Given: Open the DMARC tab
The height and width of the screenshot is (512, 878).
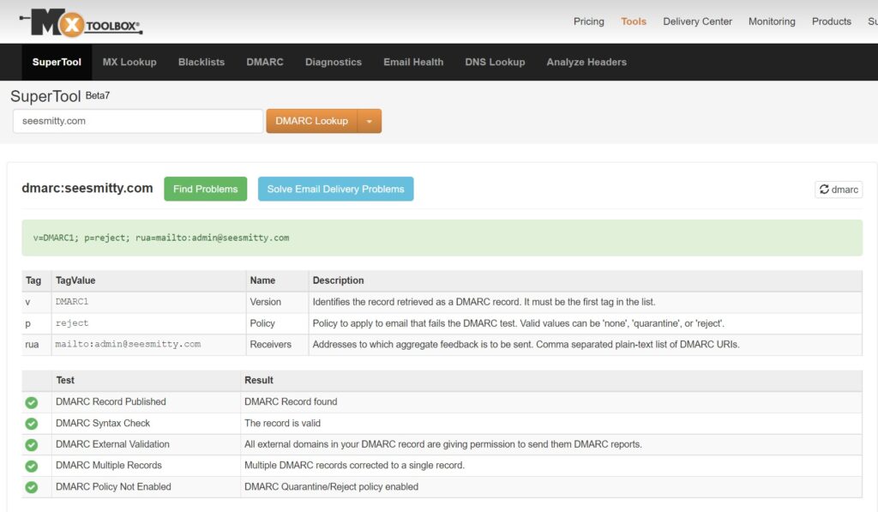Looking at the screenshot, I should tap(265, 63).
